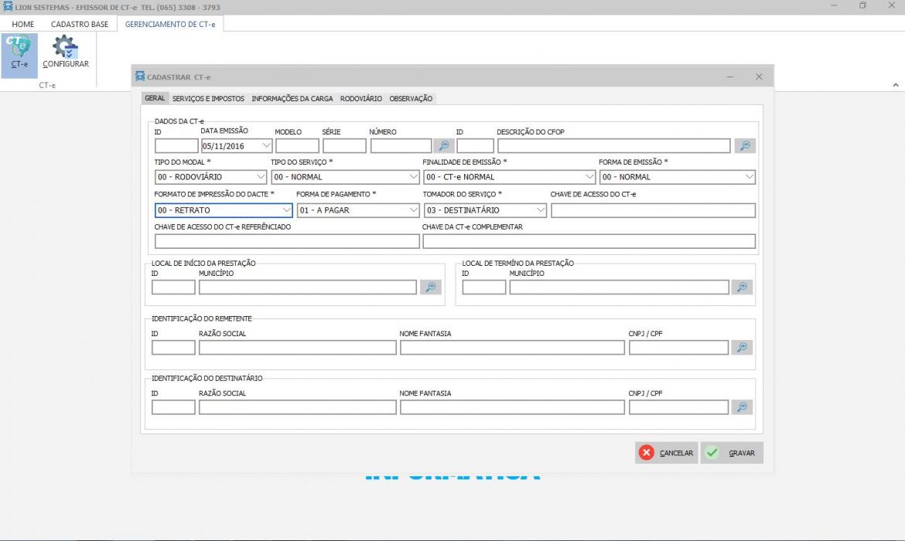Click the GRAVAR button
The image size is (905, 541).
[732, 453]
